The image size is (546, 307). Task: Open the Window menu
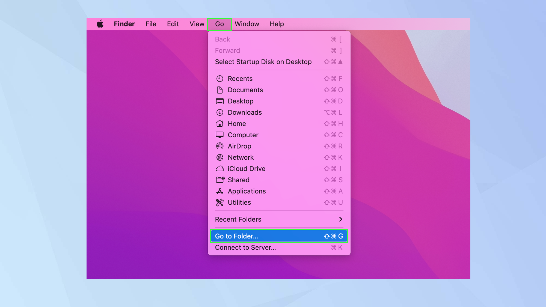click(x=247, y=24)
